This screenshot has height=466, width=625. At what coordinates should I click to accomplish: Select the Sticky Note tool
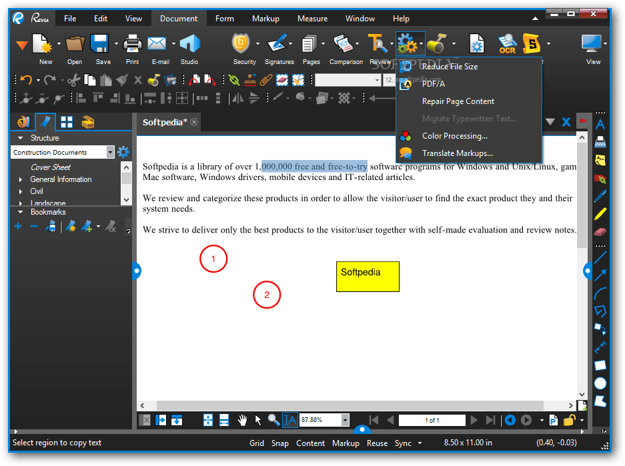(600, 158)
